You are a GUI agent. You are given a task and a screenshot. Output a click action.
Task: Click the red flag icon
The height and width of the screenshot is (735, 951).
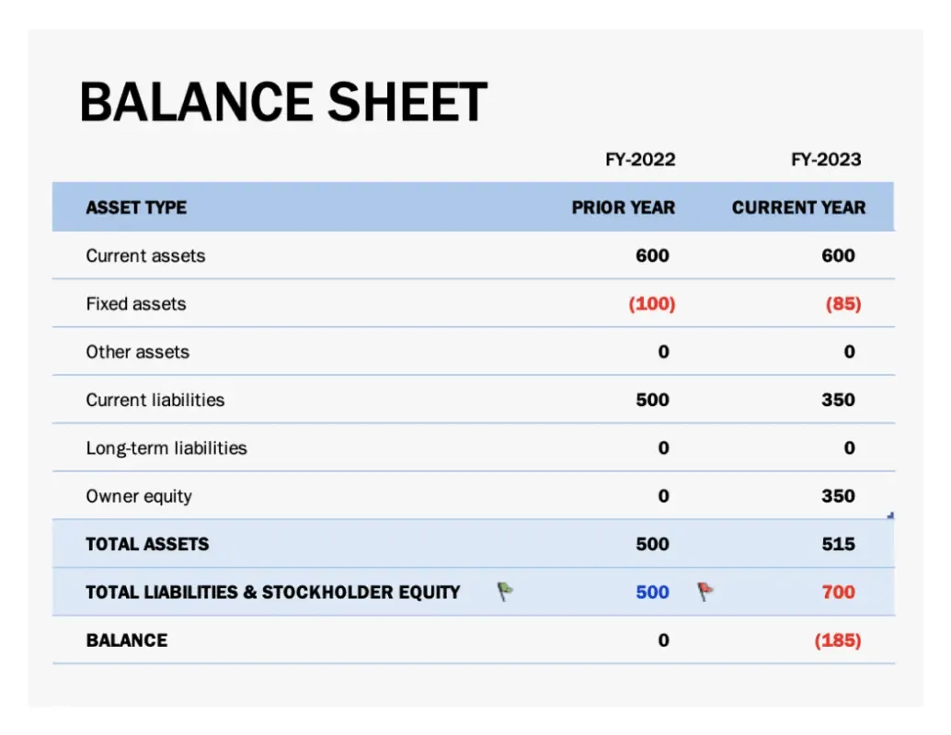pos(705,592)
